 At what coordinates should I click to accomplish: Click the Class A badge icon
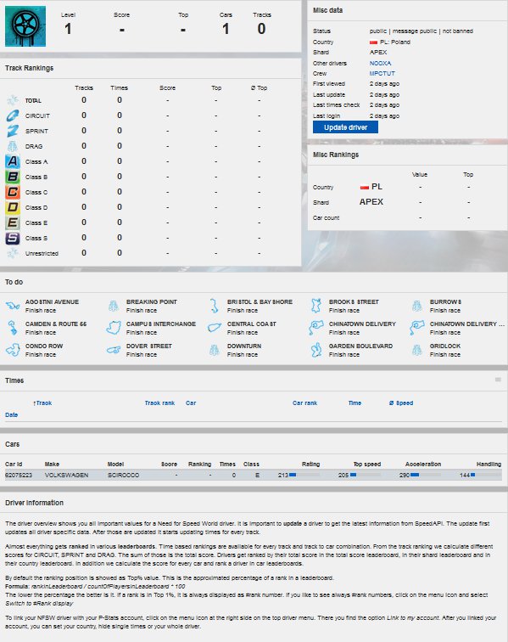(x=13, y=161)
